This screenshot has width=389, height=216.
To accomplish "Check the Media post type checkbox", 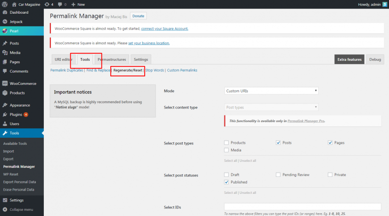I will [x=226, y=150].
